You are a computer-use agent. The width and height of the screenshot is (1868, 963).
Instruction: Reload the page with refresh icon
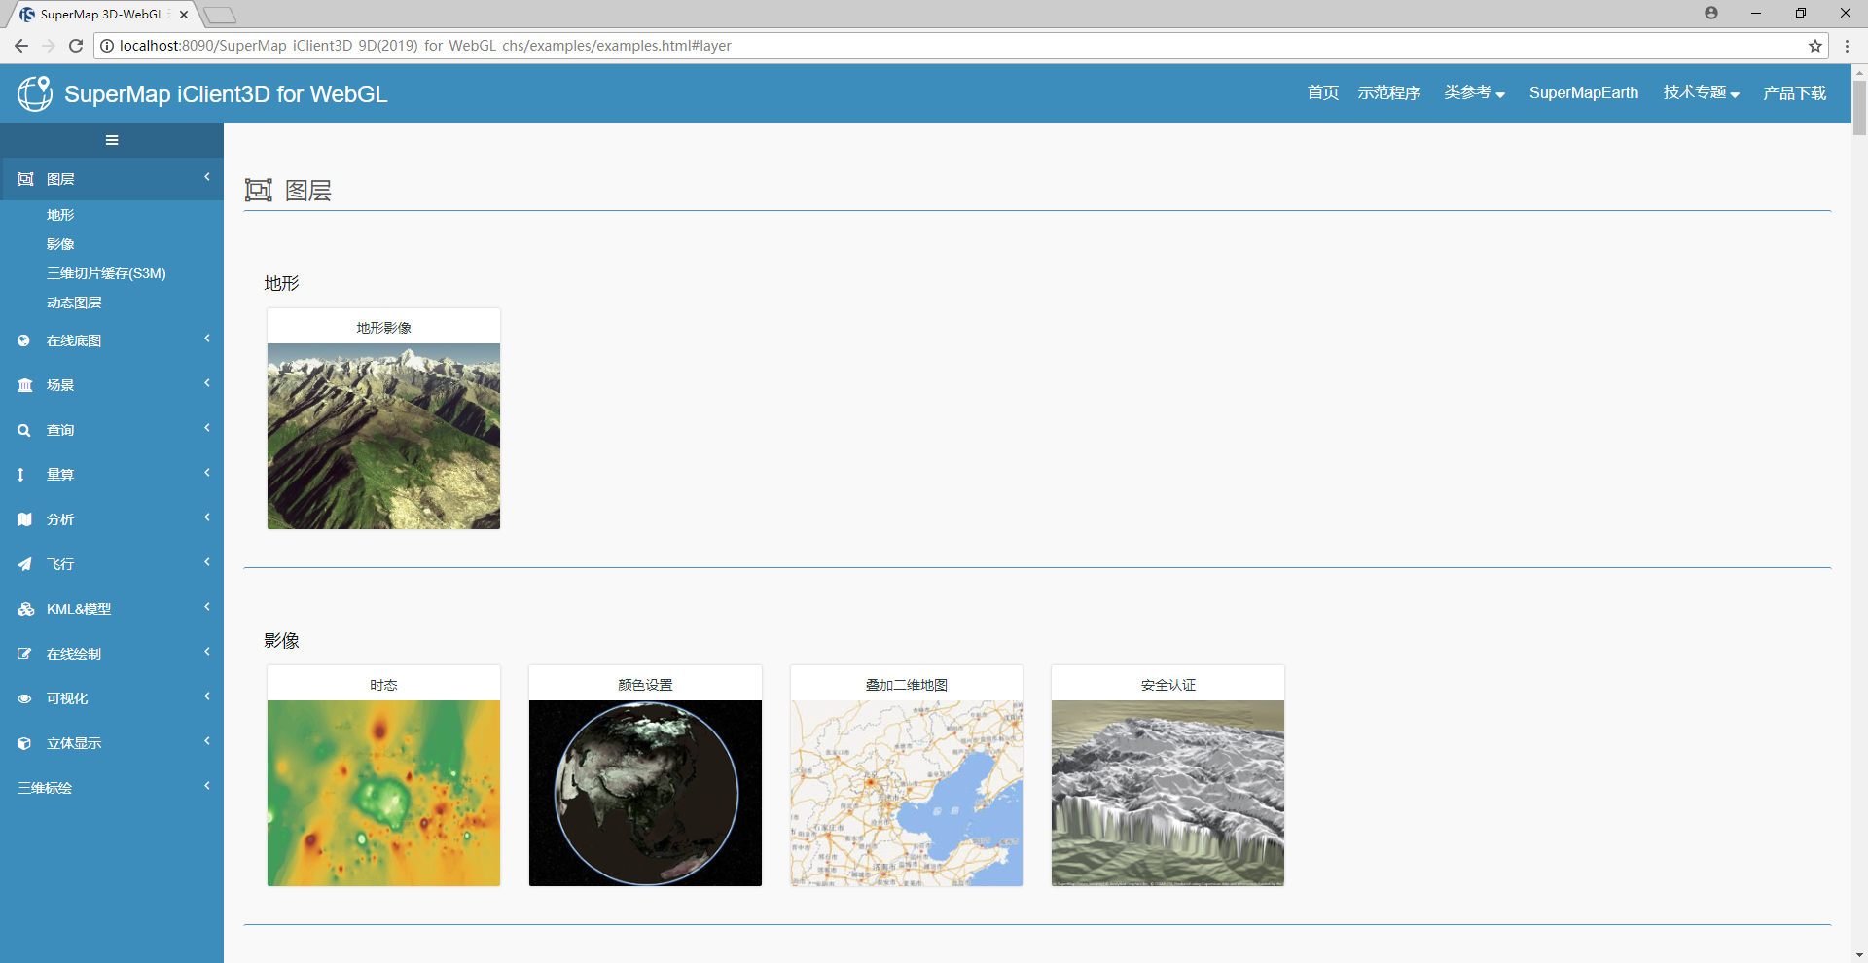76,46
